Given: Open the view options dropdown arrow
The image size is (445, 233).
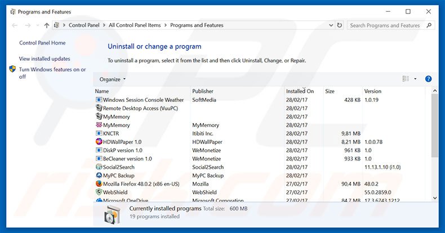Looking at the screenshot, I should tap(415, 79).
